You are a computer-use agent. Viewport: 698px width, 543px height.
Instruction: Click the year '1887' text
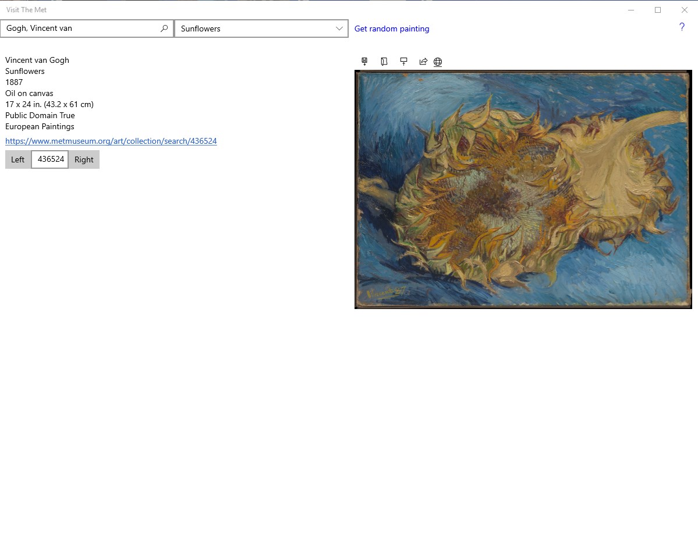14,82
